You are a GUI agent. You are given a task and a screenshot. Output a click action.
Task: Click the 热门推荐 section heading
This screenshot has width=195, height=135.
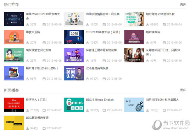(11, 5)
